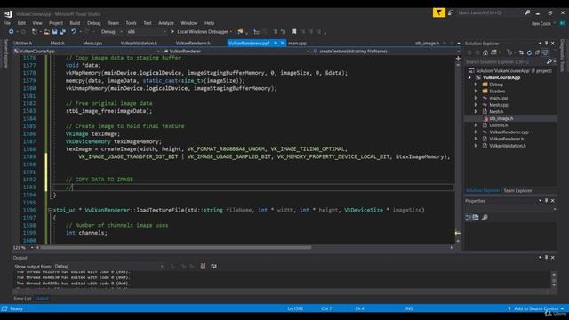The image size is (569, 320).
Task: Click Properties panel wrench icon
Action: pyautogui.click(x=485, y=217)
